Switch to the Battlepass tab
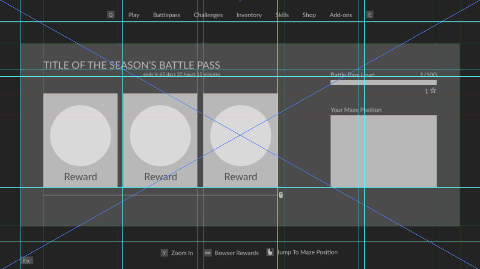Image resolution: width=480 pixels, height=269 pixels. pos(166,15)
